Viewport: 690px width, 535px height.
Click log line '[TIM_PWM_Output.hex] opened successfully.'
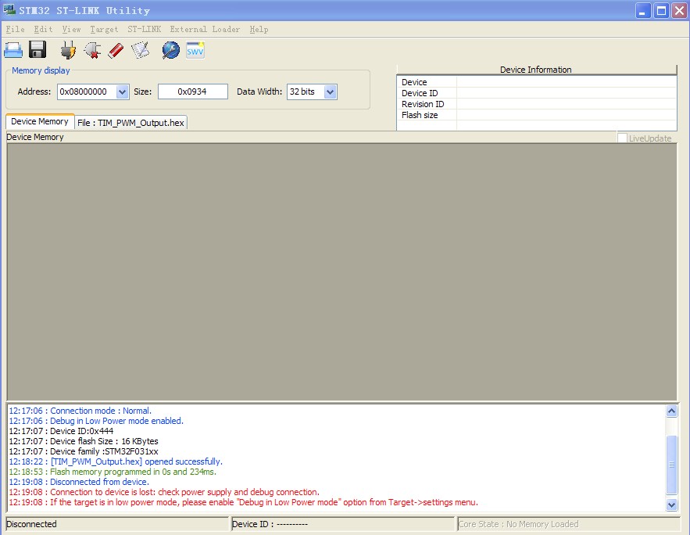(x=116, y=461)
